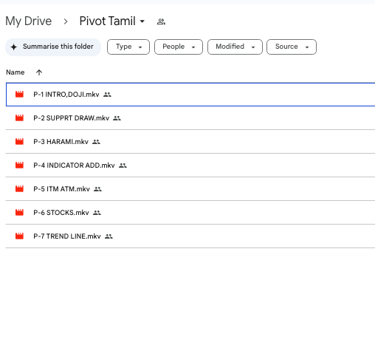The height and width of the screenshot is (345, 375).
Task: Sort by the Name column header
Action: [16, 72]
